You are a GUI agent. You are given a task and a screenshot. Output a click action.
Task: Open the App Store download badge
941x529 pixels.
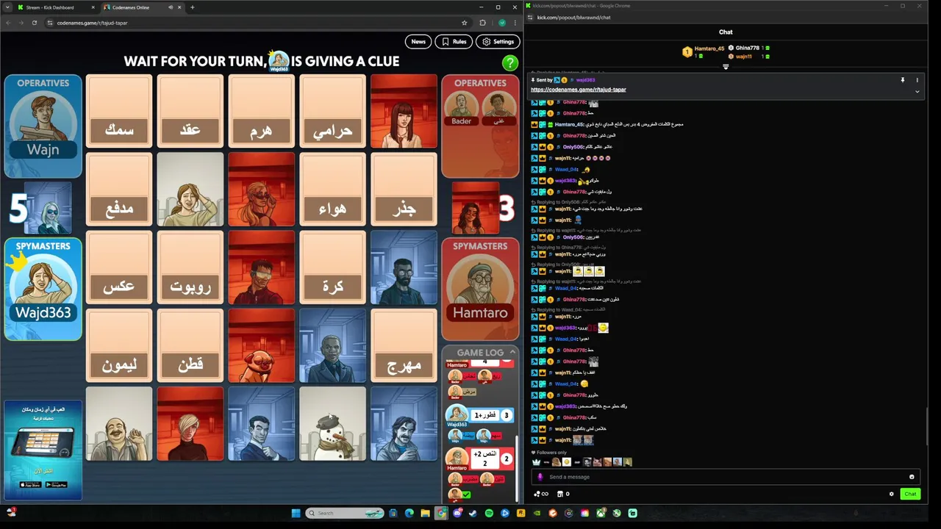(30, 485)
